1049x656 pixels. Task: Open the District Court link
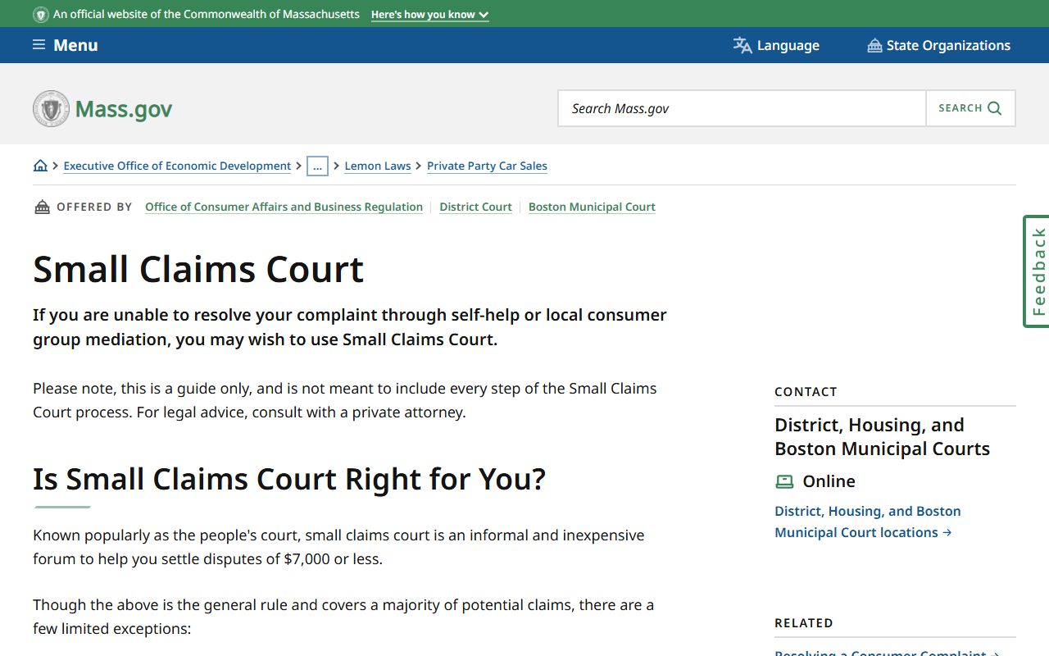(x=475, y=207)
